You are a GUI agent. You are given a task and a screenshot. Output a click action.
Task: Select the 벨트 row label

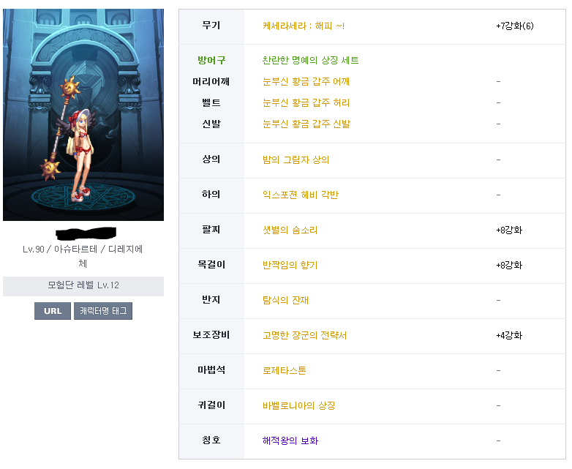211,102
